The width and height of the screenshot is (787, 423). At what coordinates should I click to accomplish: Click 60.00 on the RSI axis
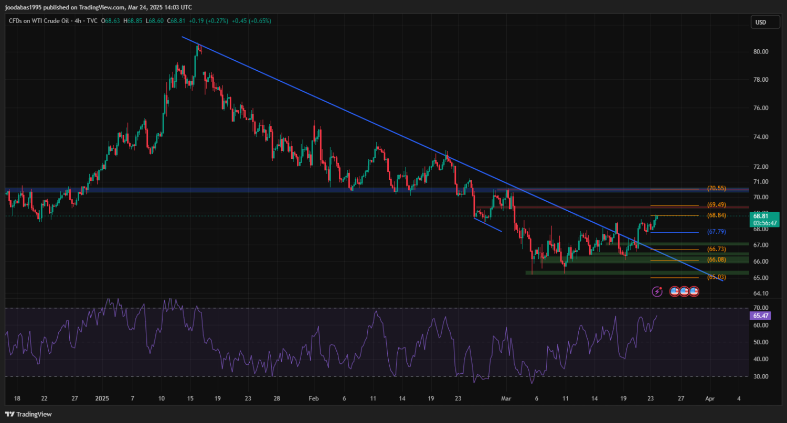(x=761, y=325)
